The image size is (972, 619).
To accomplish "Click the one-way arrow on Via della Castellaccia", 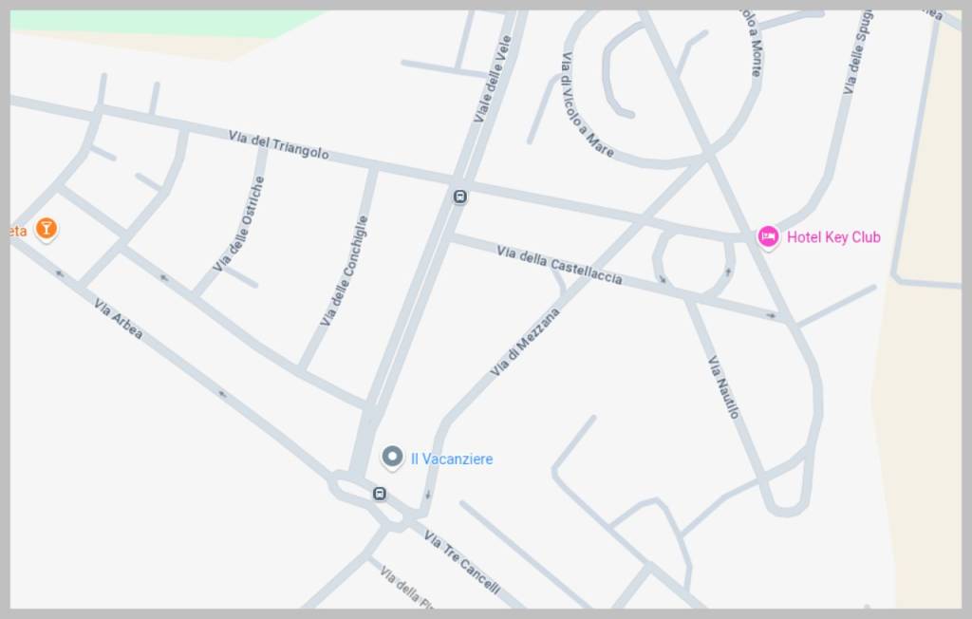I will [x=771, y=316].
